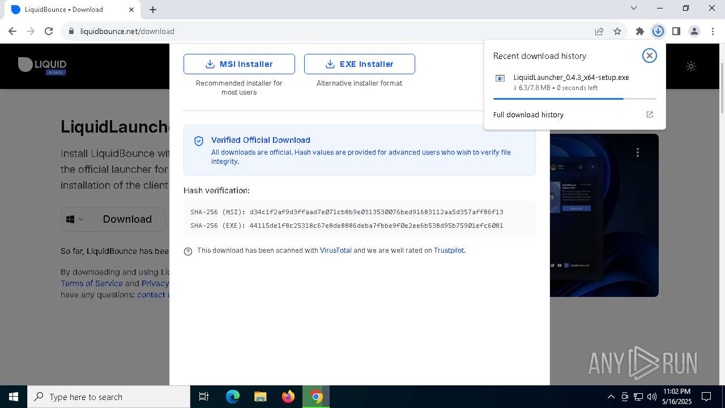Click the taskbar search box
The width and height of the screenshot is (725, 408).
coord(109,397)
